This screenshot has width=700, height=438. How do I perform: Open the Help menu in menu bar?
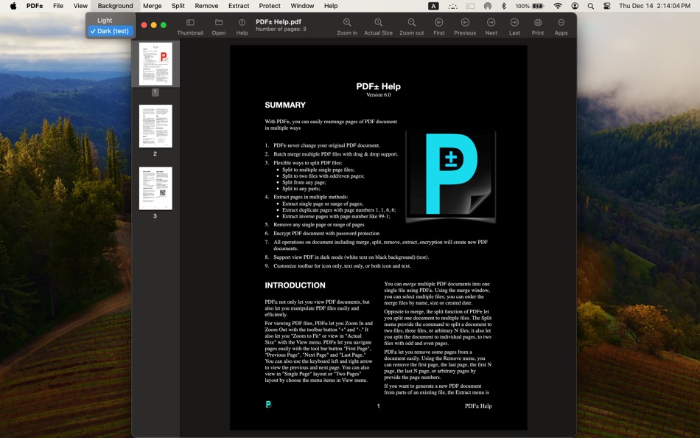[331, 6]
